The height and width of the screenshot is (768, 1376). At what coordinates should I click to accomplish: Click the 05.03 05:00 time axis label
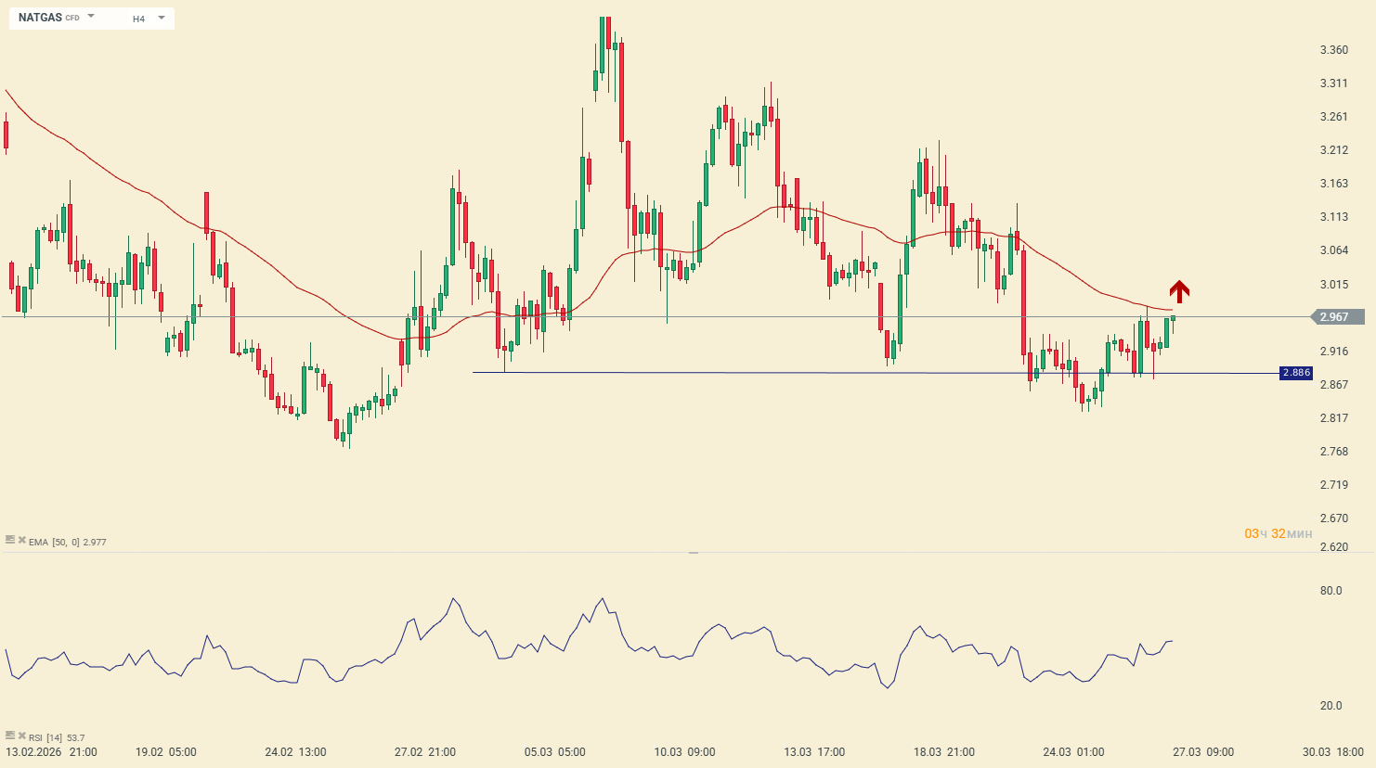[554, 752]
